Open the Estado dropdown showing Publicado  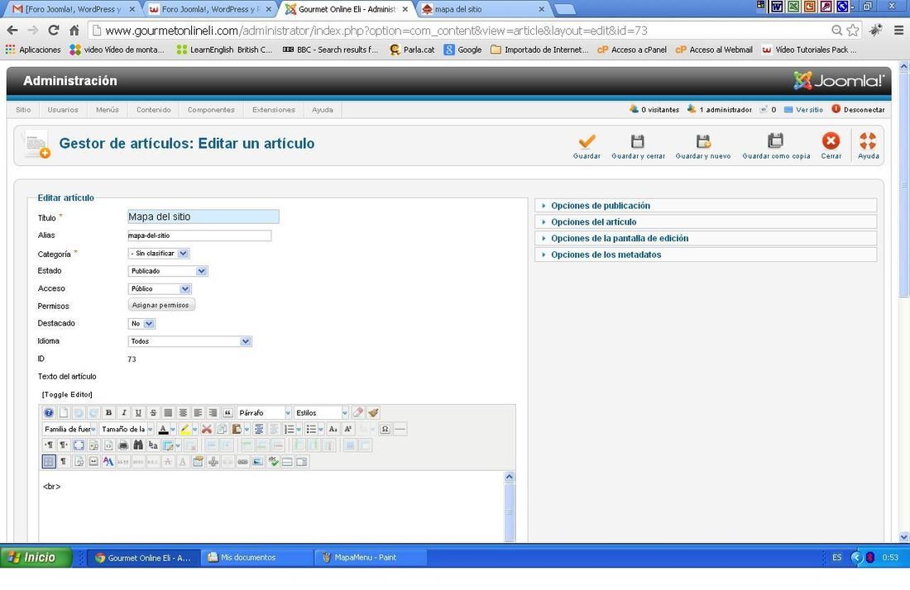point(168,271)
